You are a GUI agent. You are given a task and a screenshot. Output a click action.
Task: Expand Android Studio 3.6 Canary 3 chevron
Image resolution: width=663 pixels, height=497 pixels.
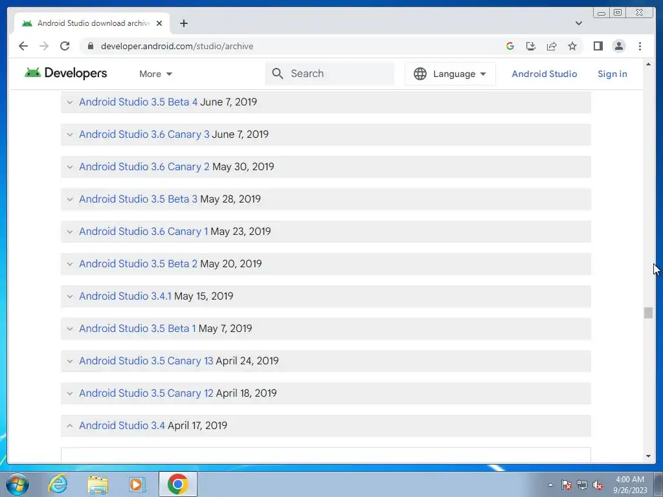click(x=70, y=135)
